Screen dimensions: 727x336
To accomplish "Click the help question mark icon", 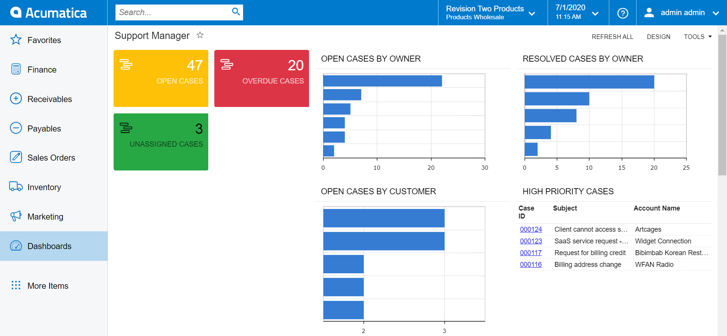I will point(622,13).
